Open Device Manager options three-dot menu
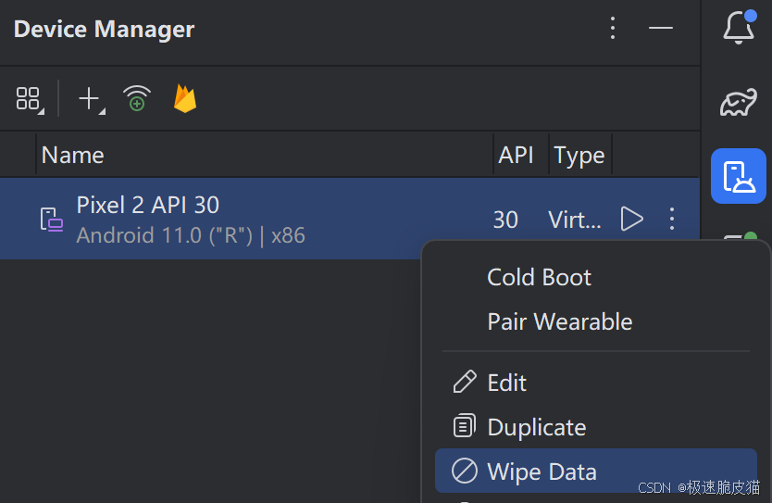The image size is (772, 503). tap(613, 28)
